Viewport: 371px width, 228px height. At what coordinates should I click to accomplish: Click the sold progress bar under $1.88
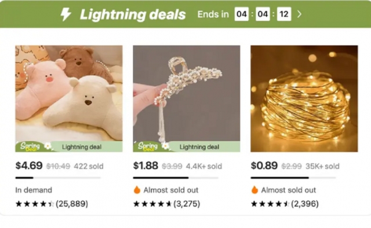point(176,178)
